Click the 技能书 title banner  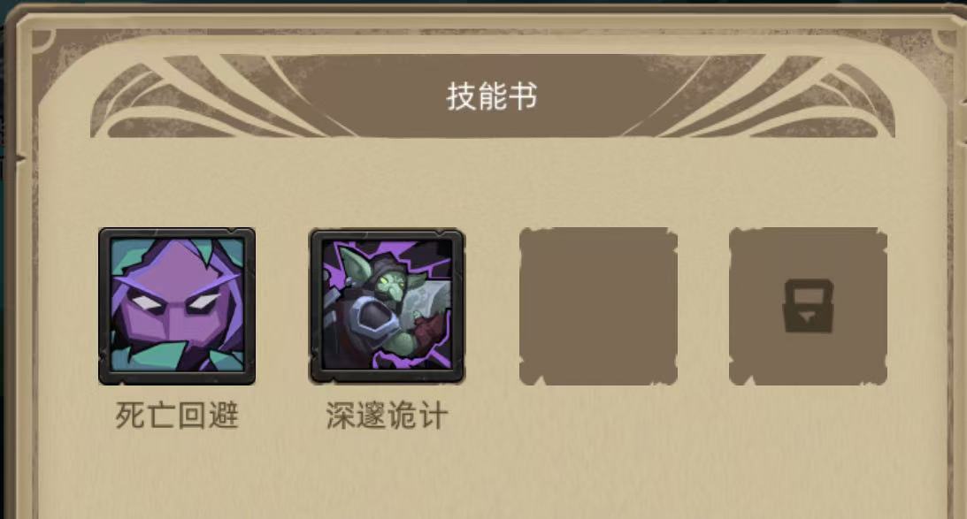pyautogui.click(x=492, y=96)
